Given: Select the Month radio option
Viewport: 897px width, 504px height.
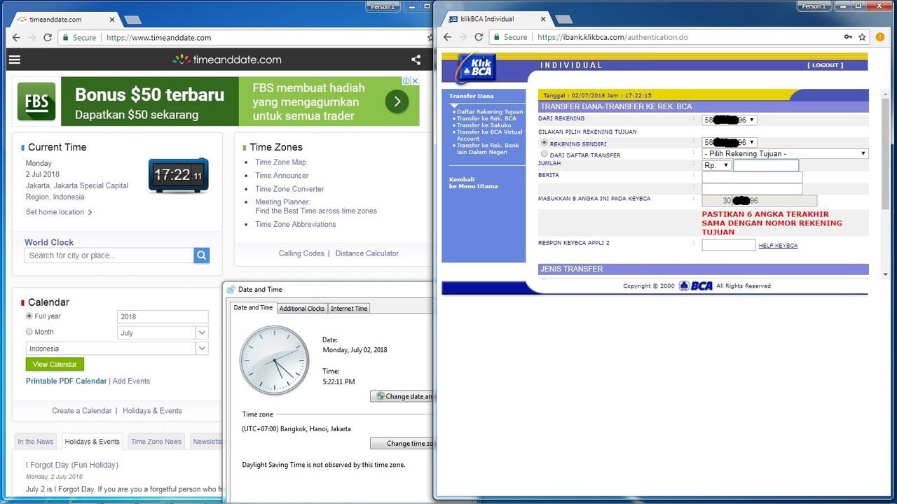Looking at the screenshot, I should point(29,332).
